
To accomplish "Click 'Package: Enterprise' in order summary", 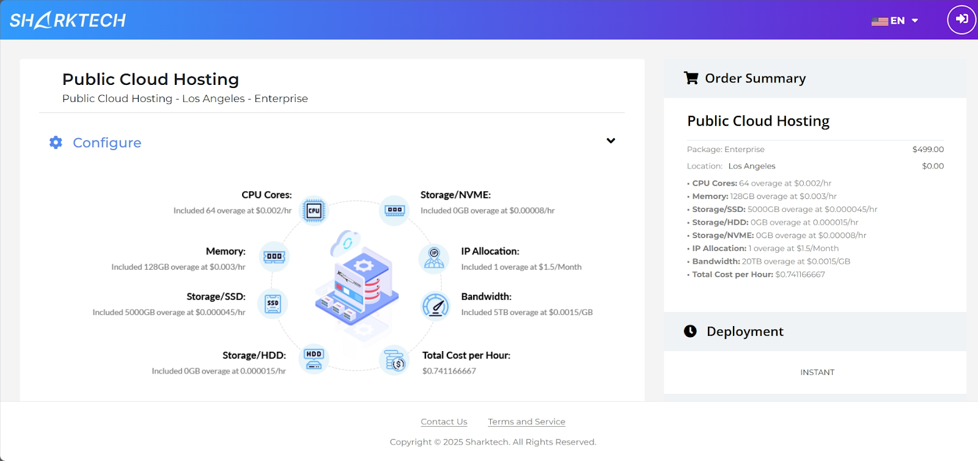I will point(726,149).
